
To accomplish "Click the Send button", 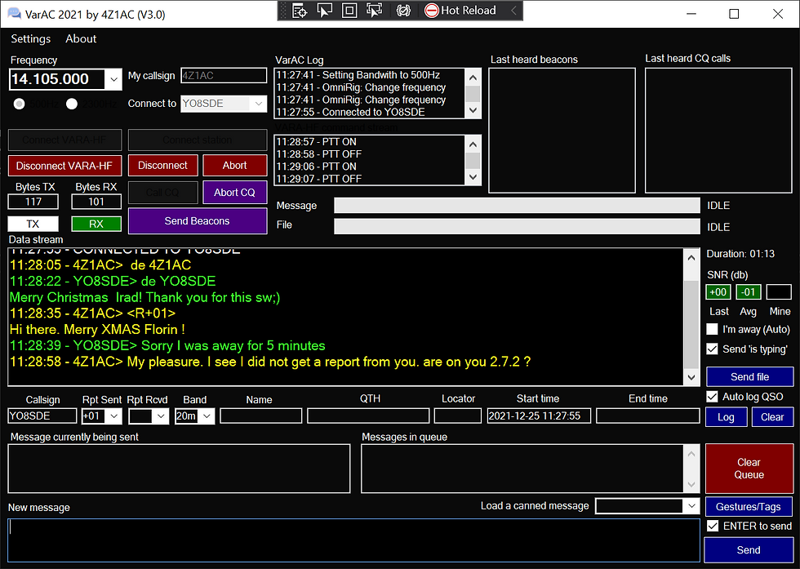I will 749,549.
